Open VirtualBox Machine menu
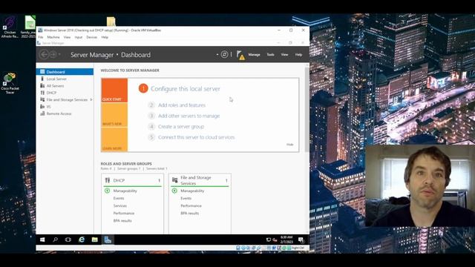Viewport: 475px width, 267px height. (53, 37)
